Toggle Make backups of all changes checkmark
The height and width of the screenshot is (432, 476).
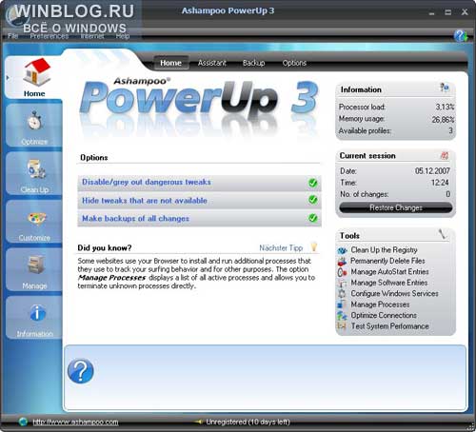click(x=313, y=218)
